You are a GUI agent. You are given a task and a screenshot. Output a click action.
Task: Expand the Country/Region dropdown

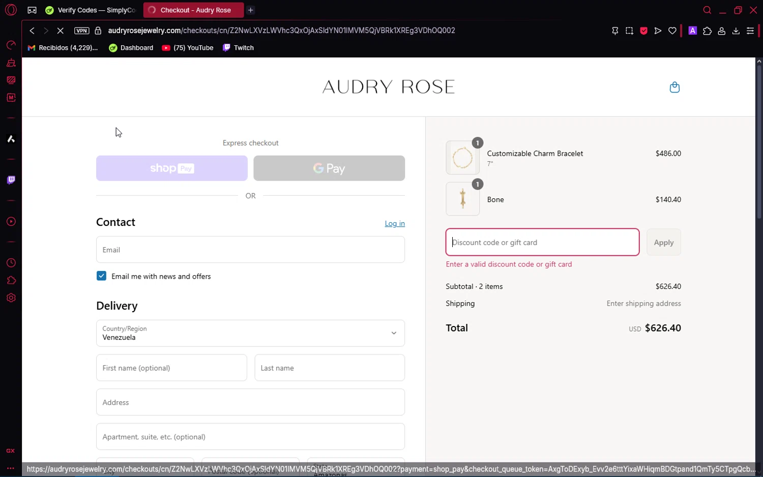[250, 333]
